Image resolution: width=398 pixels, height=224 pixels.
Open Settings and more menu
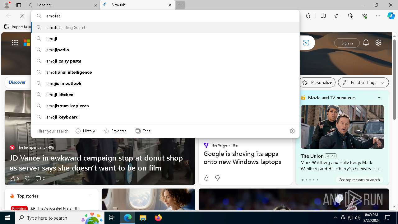pos(378,16)
